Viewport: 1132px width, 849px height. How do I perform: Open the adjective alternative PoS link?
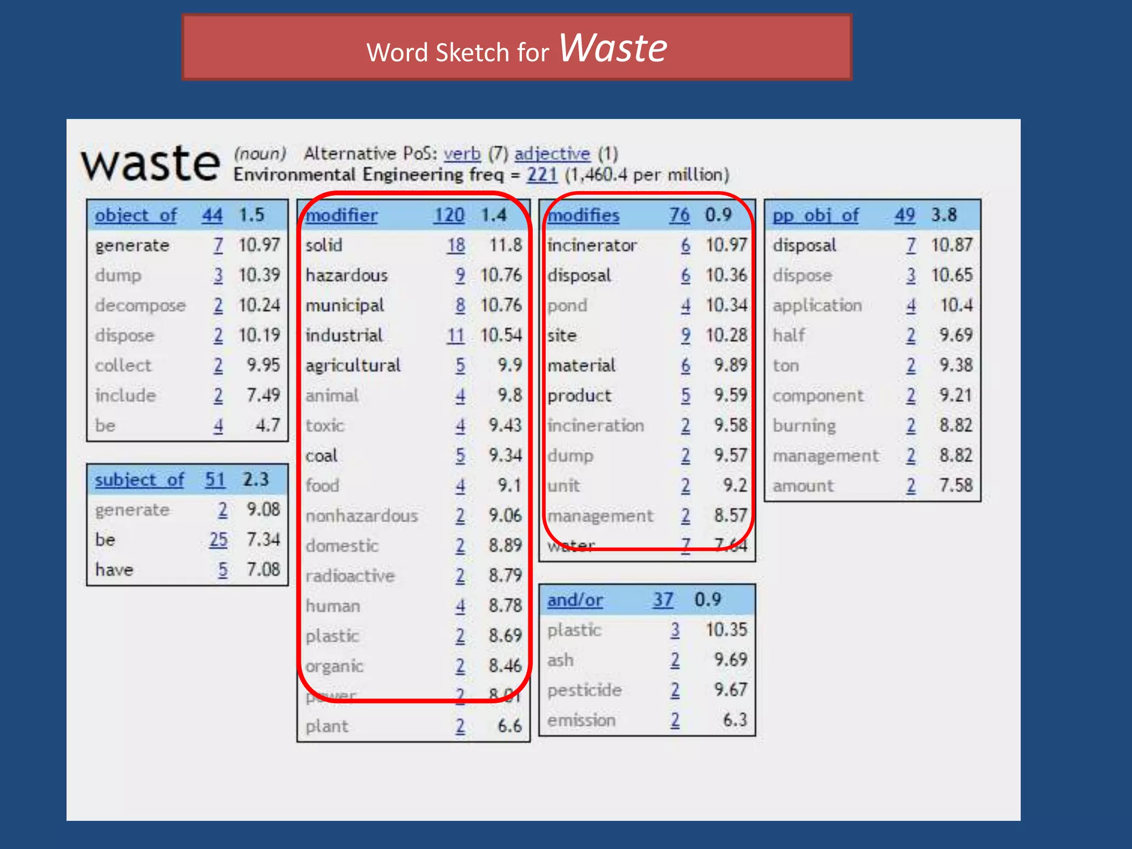pos(552,154)
